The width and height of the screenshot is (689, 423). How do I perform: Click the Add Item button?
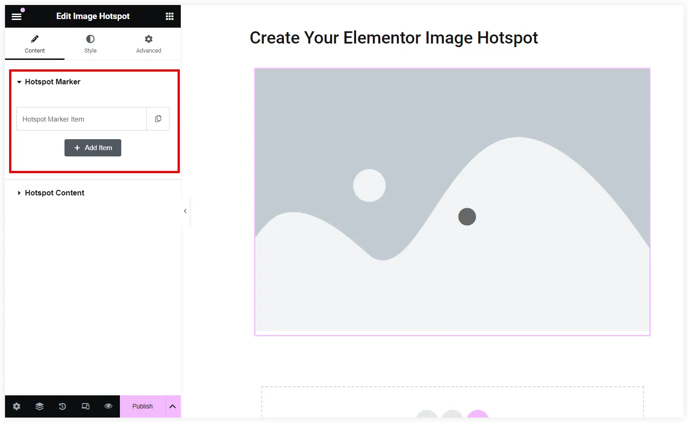click(x=93, y=148)
